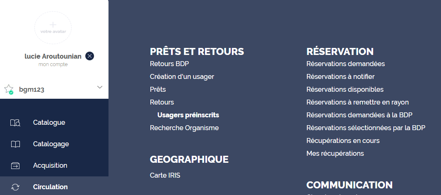Open Mes récupérations link
This screenshot has height=195, width=441.
click(x=335, y=153)
